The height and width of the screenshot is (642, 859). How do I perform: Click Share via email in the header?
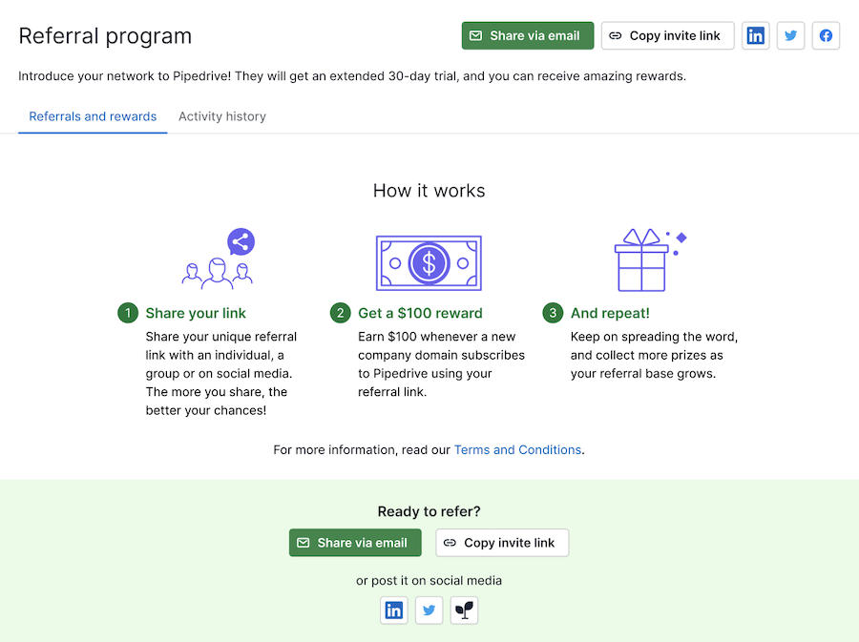pos(527,34)
